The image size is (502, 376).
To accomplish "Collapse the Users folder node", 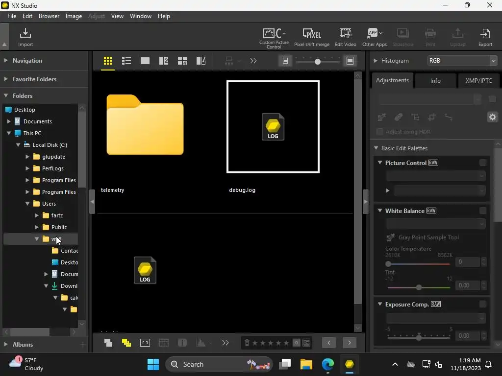I will 27,203.
